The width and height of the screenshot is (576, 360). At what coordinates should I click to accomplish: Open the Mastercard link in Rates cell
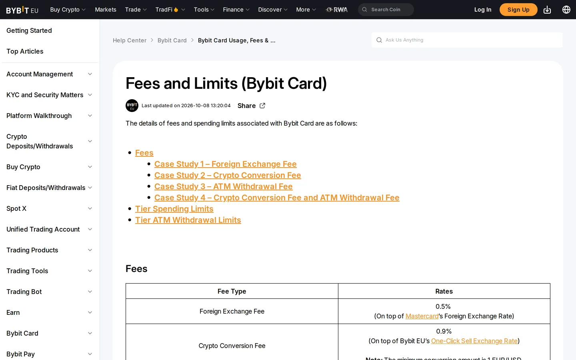tap(422, 316)
